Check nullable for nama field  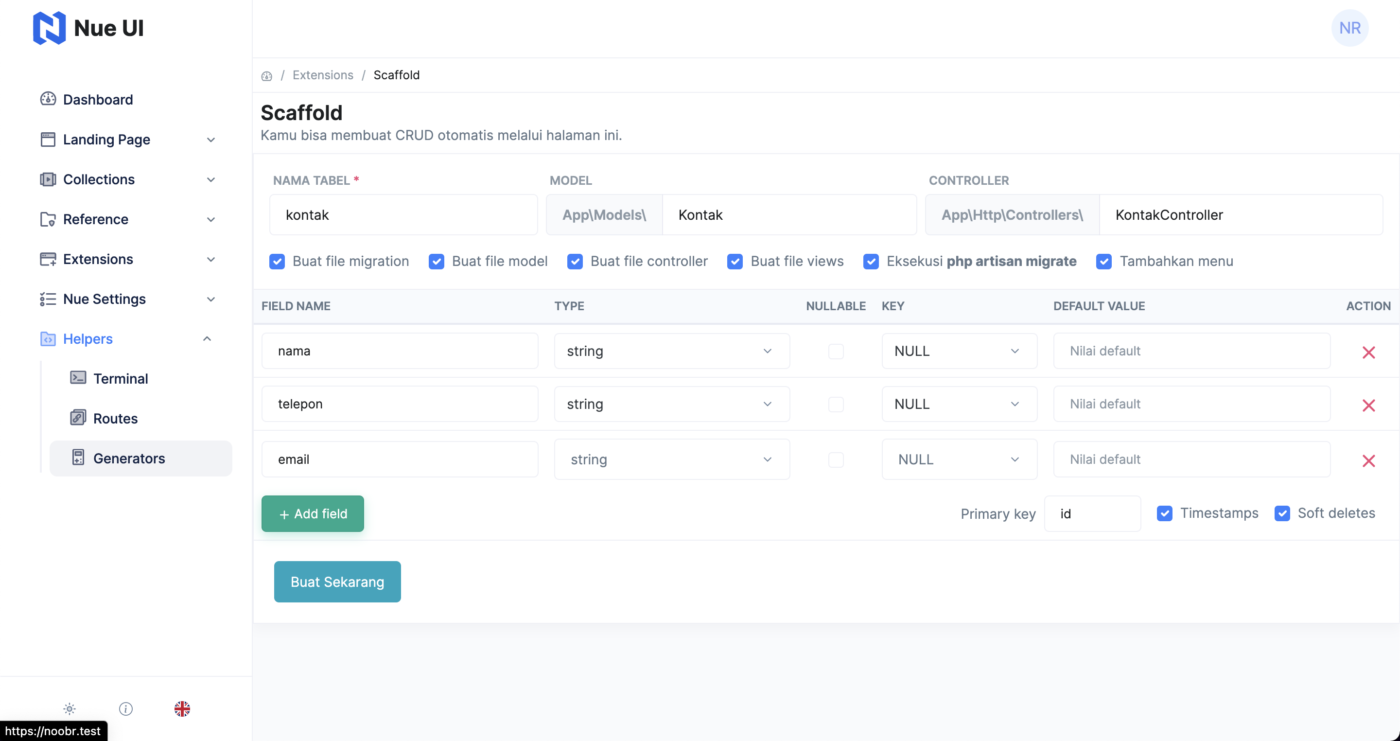836,351
